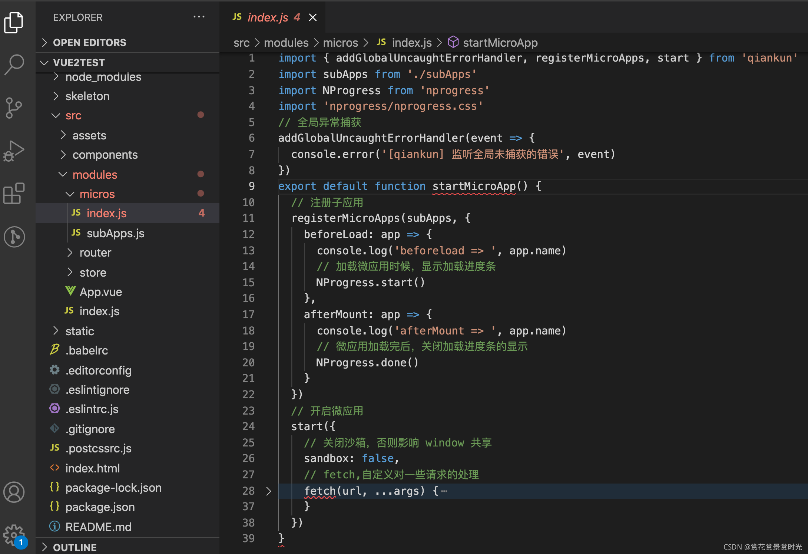Expand folded fetch block at line 28

coord(269,491)
